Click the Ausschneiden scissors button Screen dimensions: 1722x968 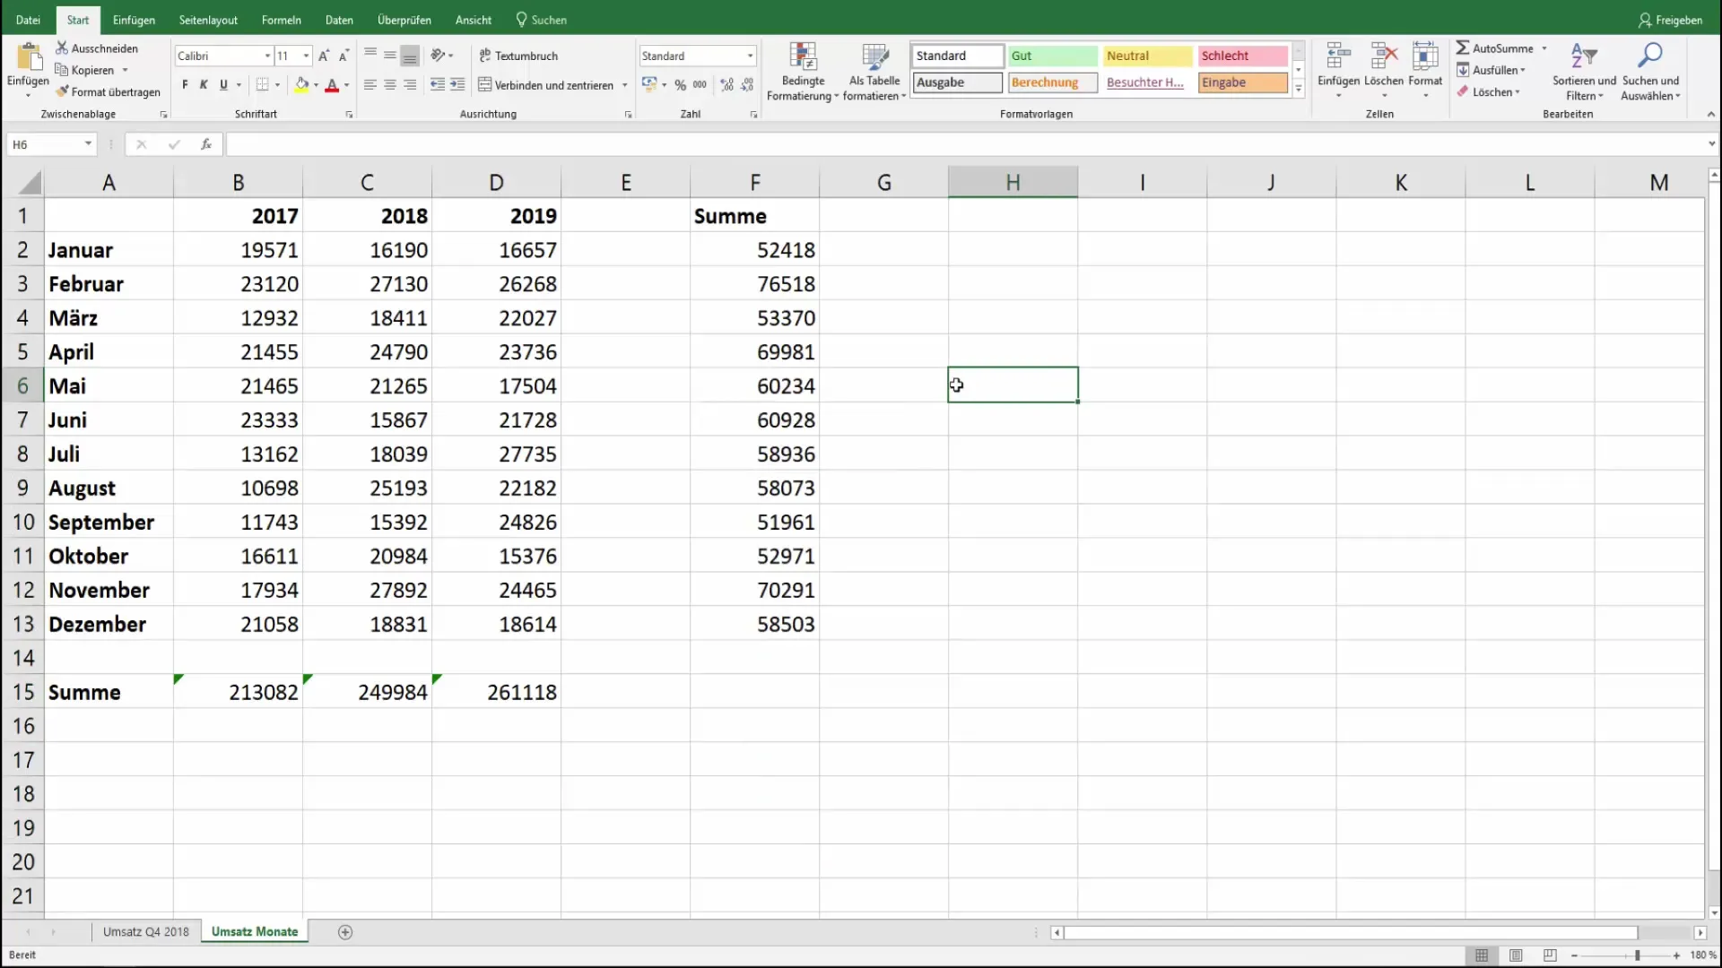click(97, 48)
